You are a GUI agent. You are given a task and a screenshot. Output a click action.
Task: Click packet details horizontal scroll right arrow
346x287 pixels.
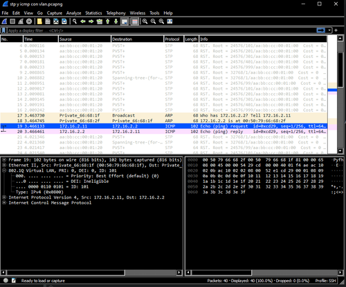[179, 273]
